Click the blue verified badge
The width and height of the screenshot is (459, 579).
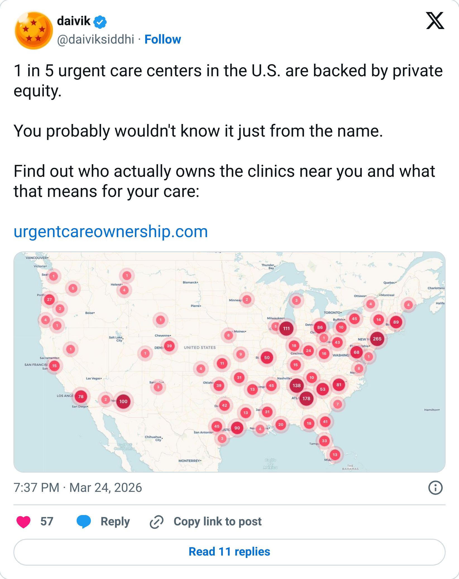(x=100, y=22)
